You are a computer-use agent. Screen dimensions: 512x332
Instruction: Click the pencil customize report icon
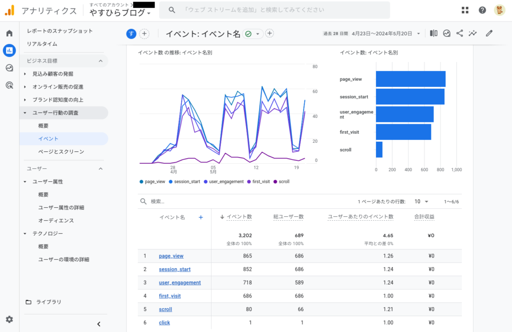pyautogui.click(x=489, y=33)
